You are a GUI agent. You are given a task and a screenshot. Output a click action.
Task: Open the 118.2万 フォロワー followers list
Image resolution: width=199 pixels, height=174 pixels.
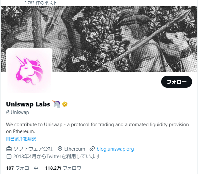point(65,168)
